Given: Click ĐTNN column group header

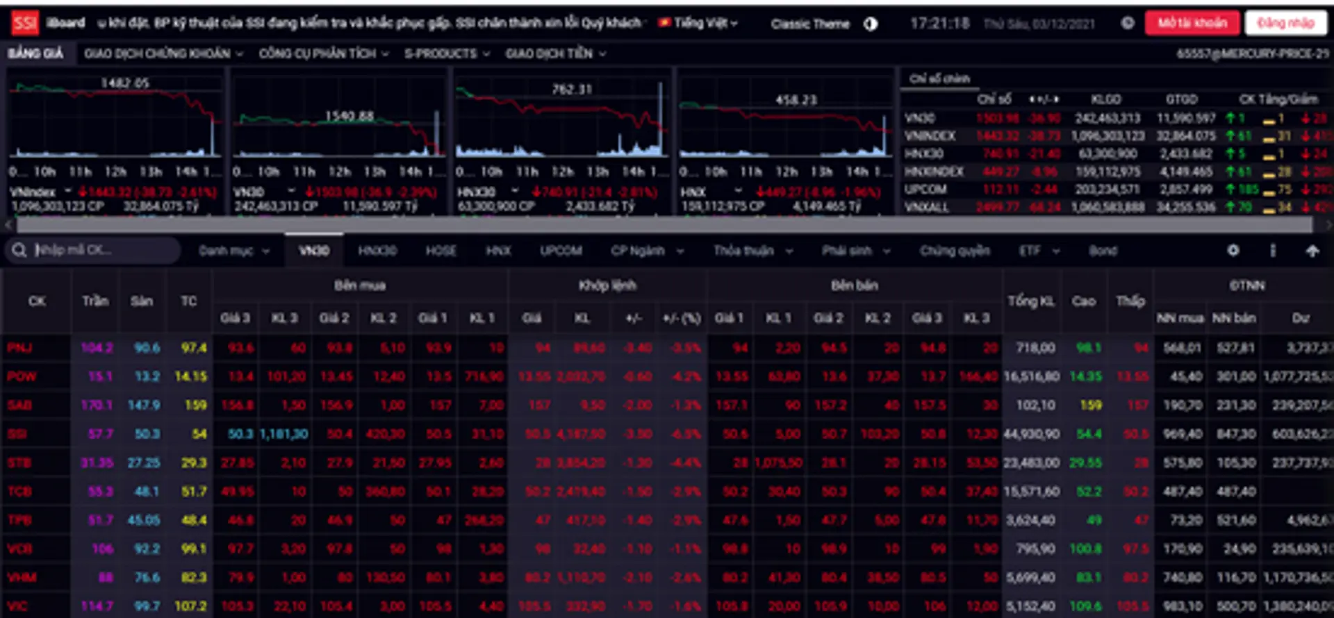Looking at the screenshot, I should (x=1247, y=285).
